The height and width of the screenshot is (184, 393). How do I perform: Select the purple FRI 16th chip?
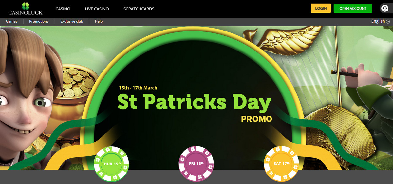[x=196, y=164]
